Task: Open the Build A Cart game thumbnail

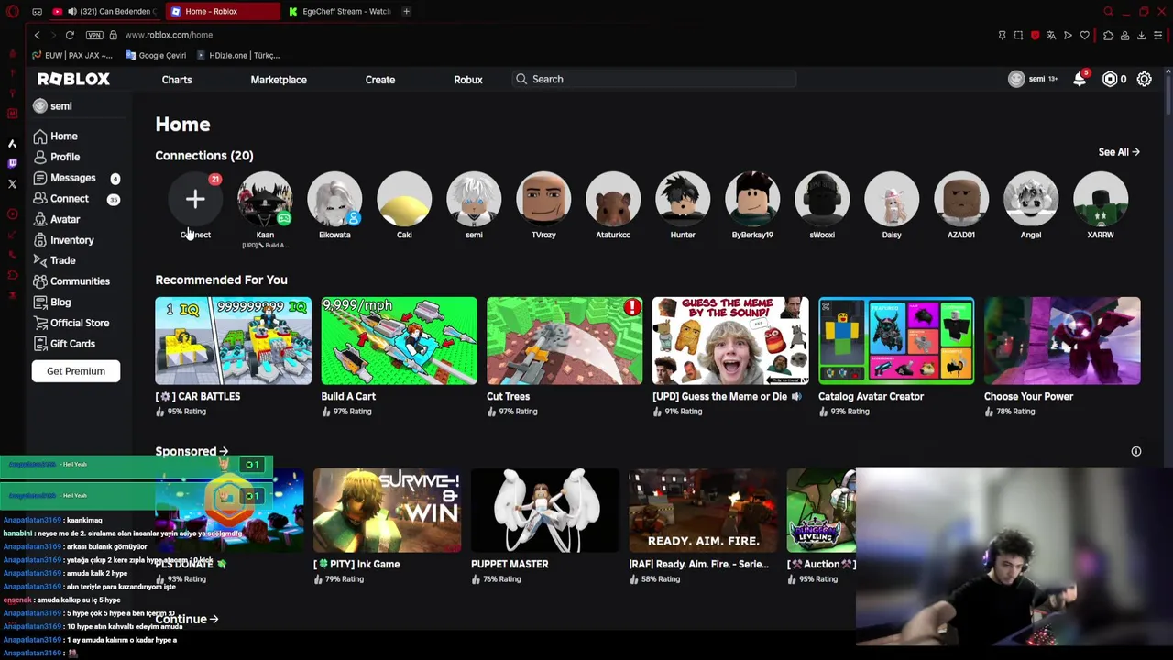Action: pyautogui.click(x=399, y=340)
